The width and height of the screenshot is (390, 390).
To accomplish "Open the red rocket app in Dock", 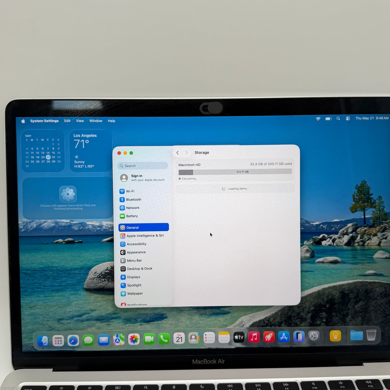I will (x=269, y=337).
